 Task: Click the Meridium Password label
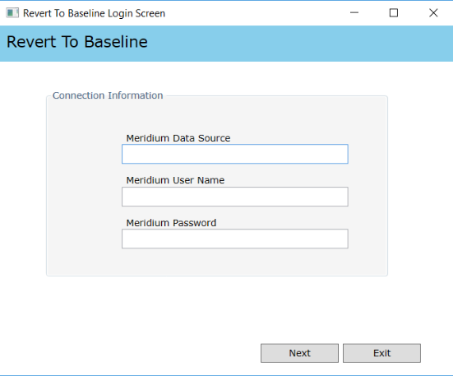(171, 223)
